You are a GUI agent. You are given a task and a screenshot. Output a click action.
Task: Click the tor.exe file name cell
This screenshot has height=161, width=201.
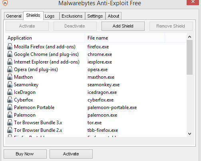(x=95, y=123)
